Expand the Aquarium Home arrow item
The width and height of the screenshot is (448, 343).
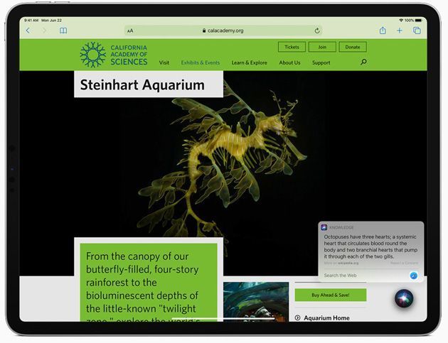297,318
